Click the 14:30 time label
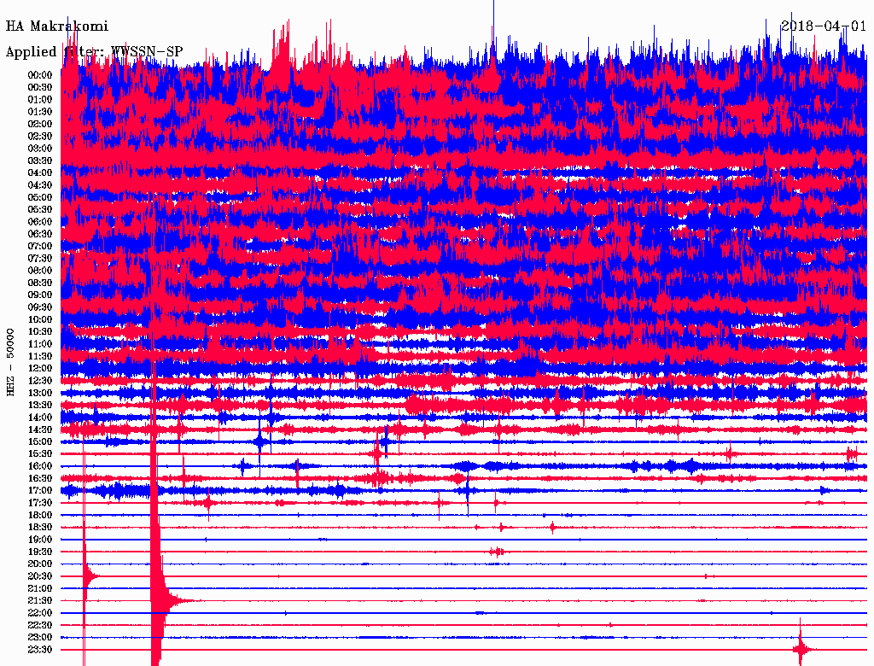Image resolution: width=874 pixels, height=666 pixels. pos(40,430)
